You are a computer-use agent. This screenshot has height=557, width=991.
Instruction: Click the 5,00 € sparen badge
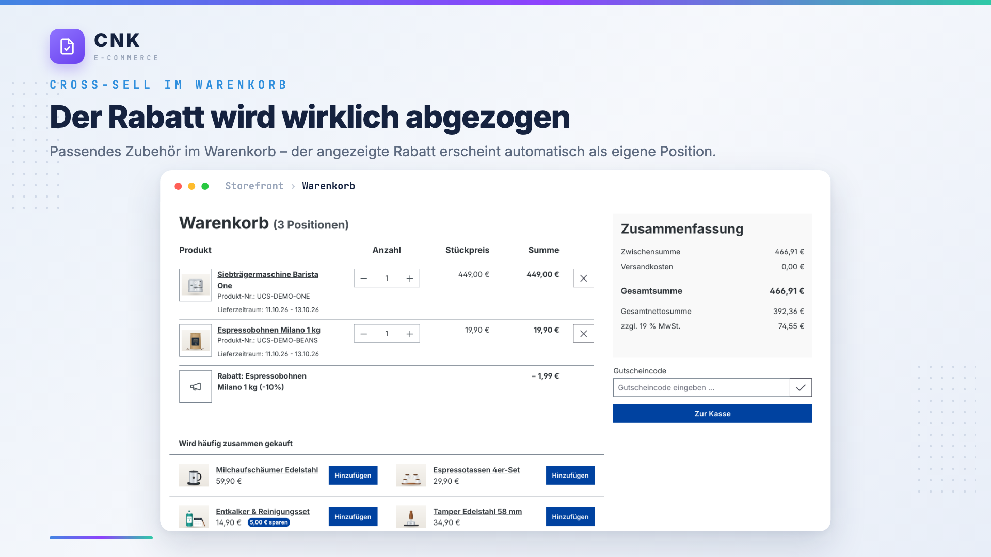tap(269, 522)
